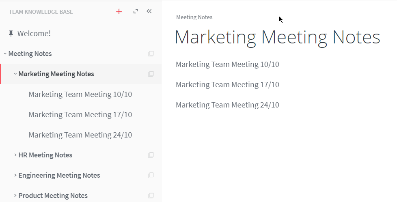
Task: Expand the Product Meeting Notes section
Action: (x=15, y=195)
